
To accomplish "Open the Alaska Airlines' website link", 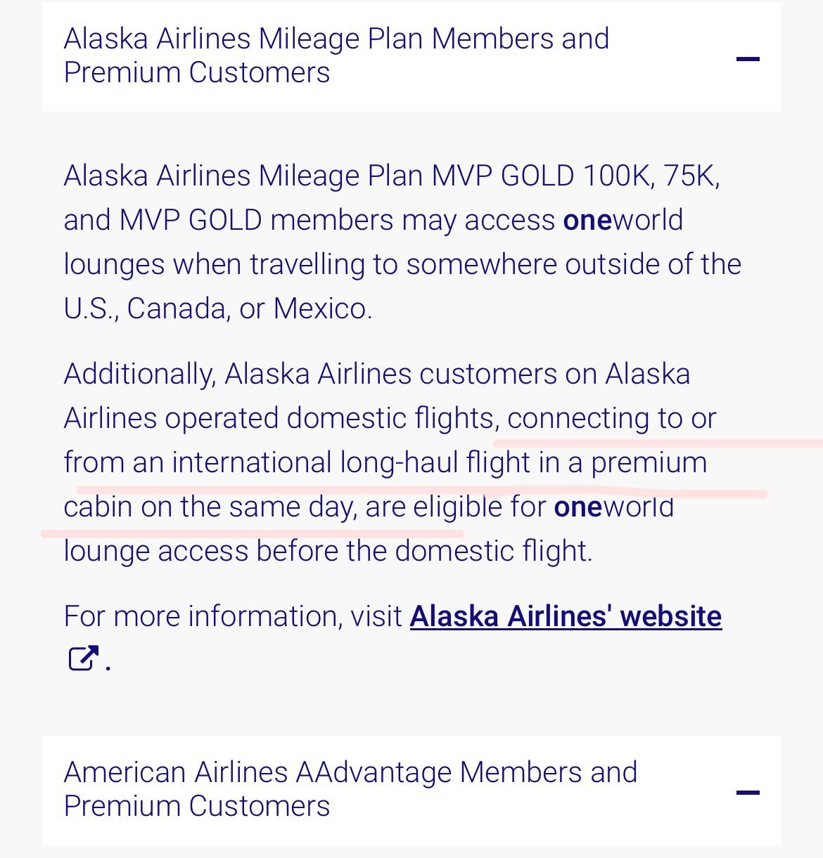I will click(566, 616).
